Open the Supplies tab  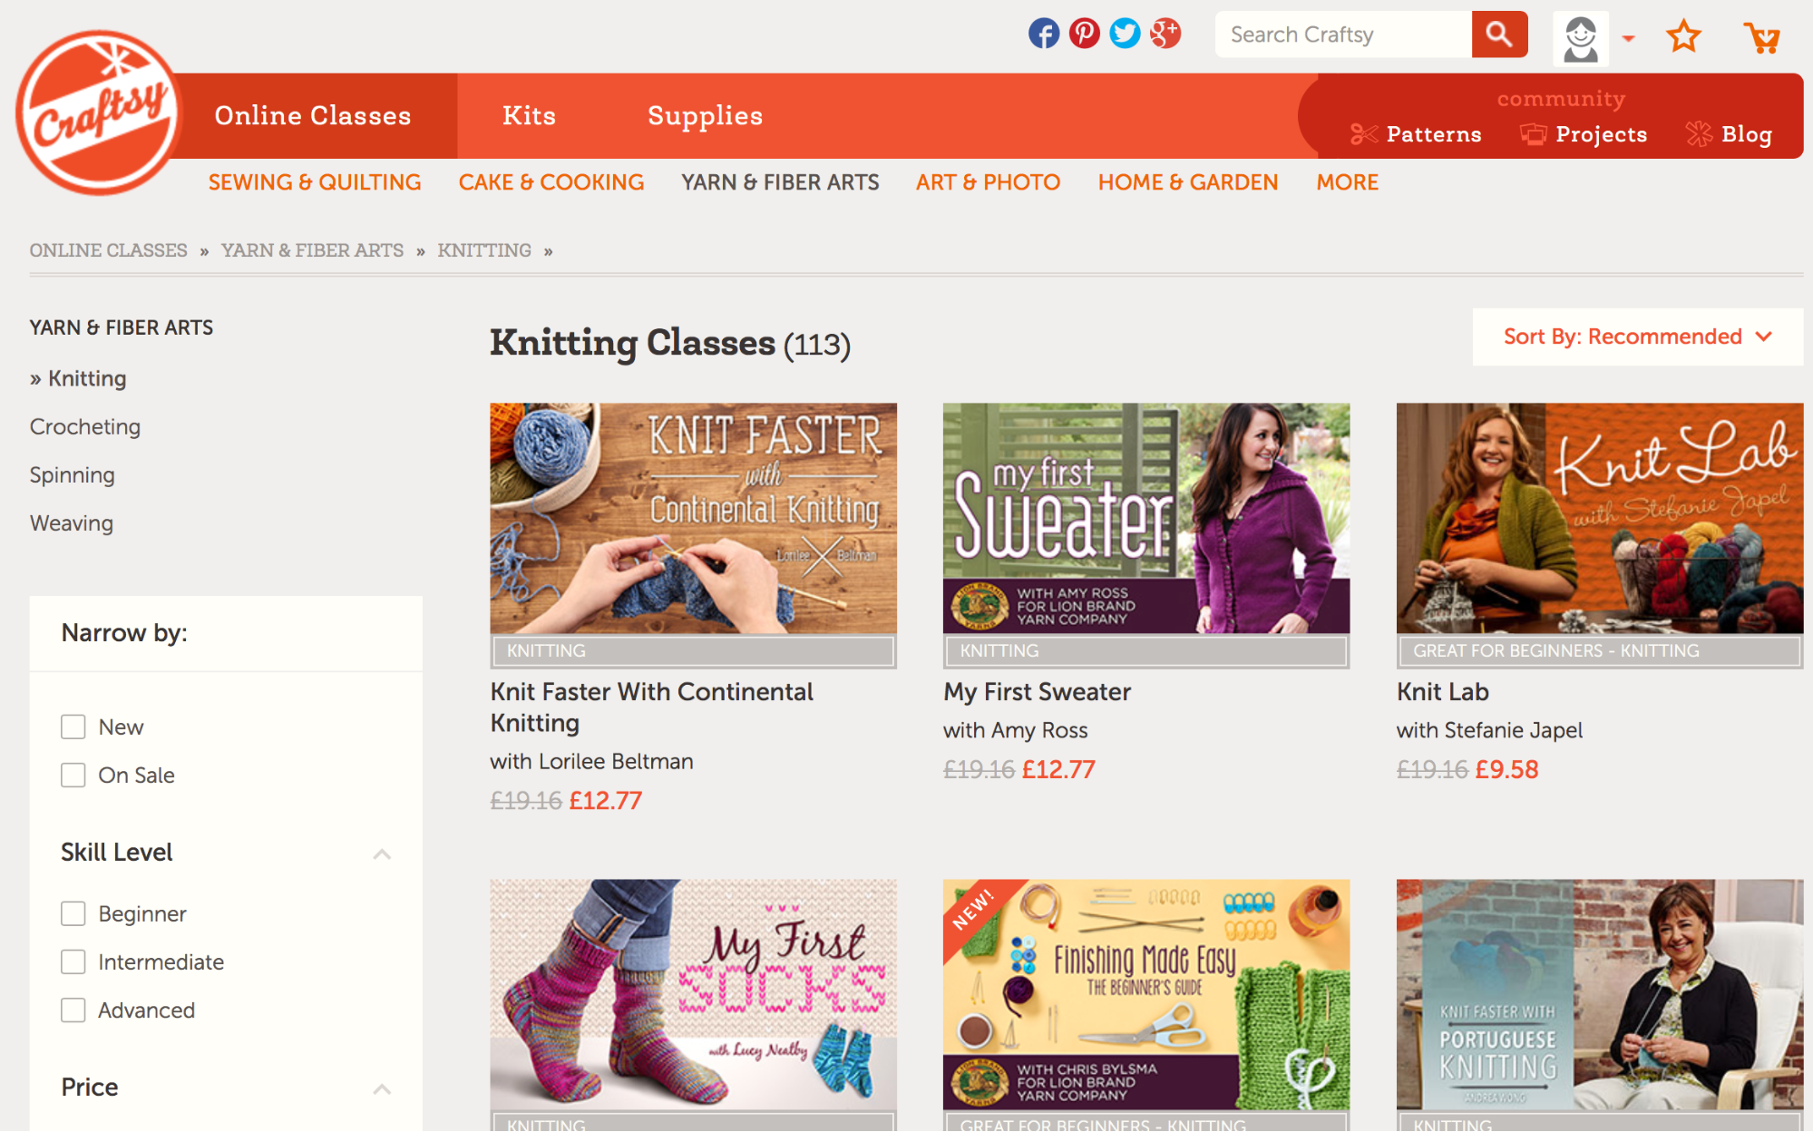(705, 116)
